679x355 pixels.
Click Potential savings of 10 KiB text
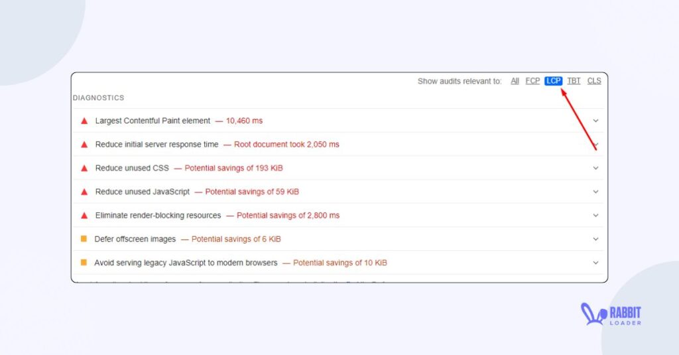point(340,263)
